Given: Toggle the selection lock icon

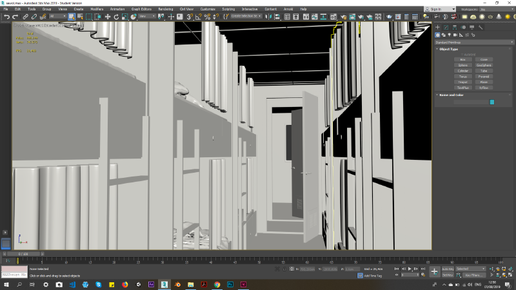Looking at the screenshot, I should pyautogui.click(x=283, y=269).
